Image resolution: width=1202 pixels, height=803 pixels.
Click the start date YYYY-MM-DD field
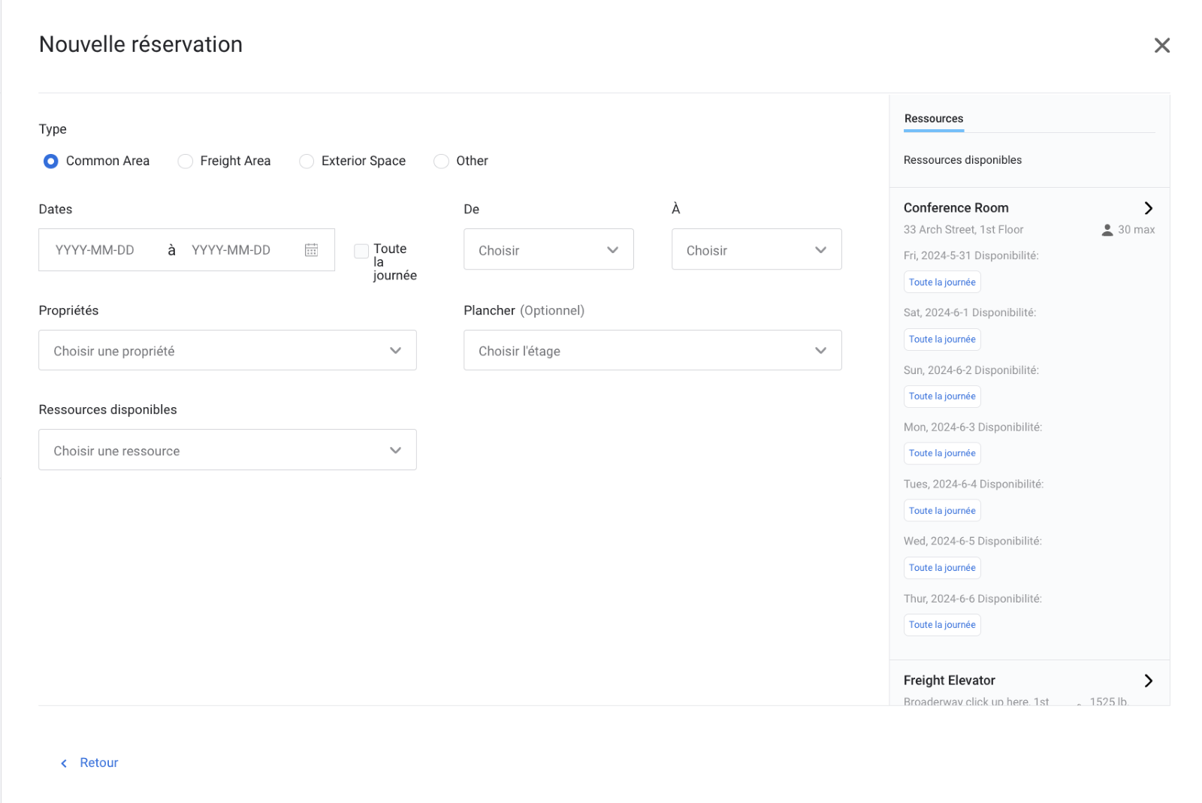click(95, 250)
